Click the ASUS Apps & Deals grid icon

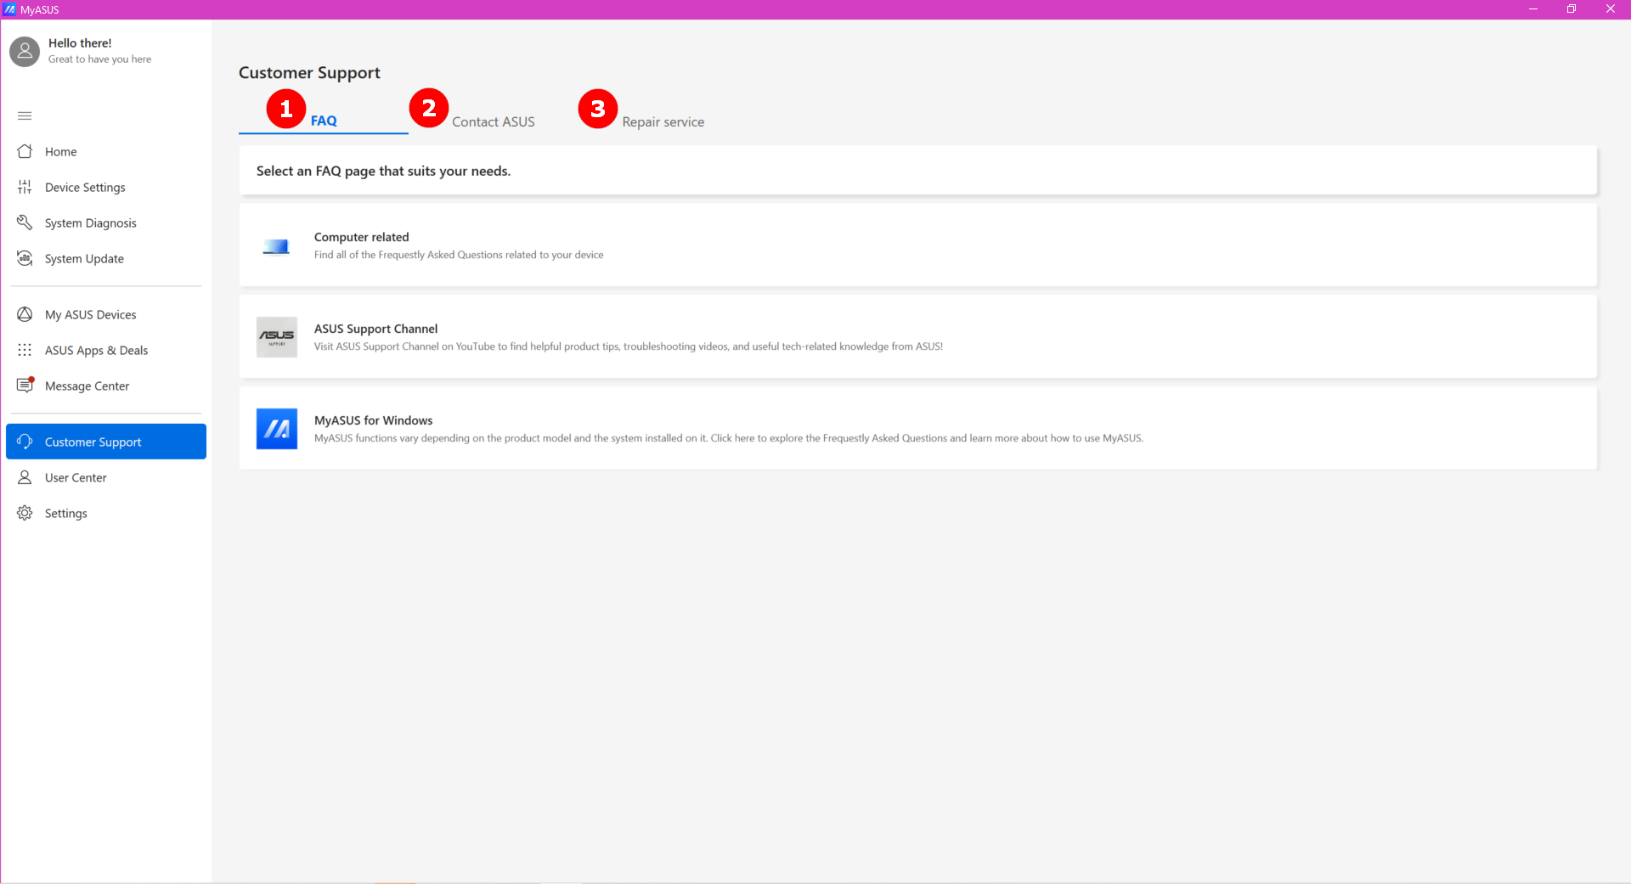pos(25,350)
